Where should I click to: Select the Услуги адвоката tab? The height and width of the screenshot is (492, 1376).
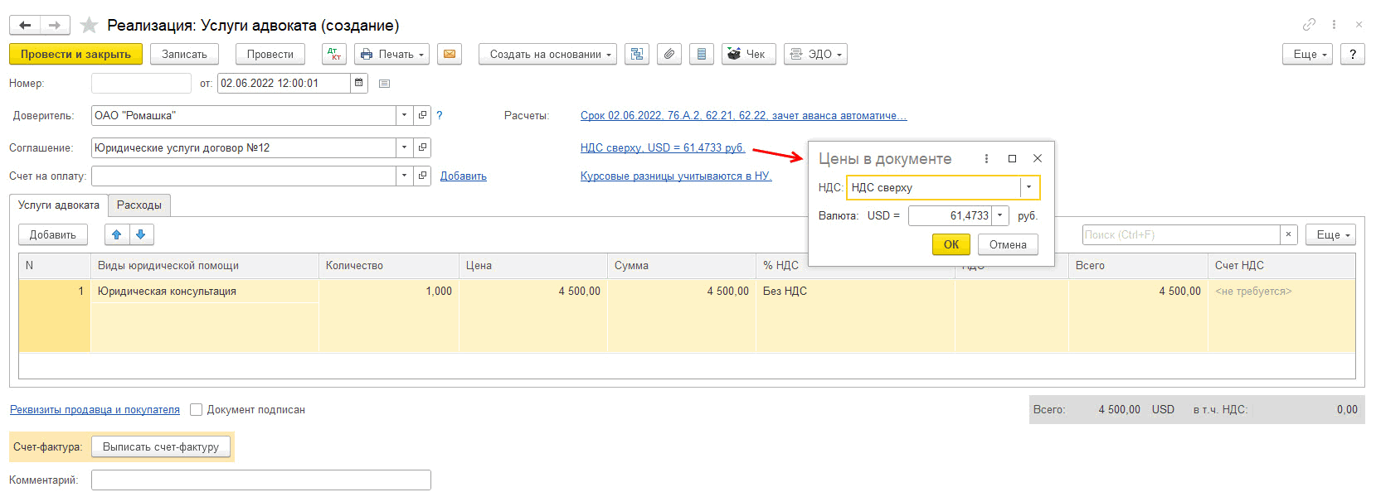[x=59, y=205]
